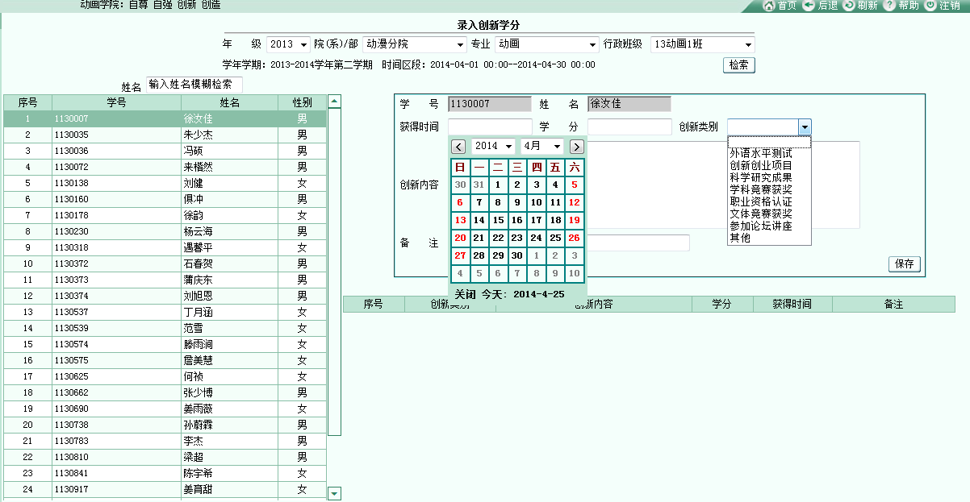Open the 帮助 help icon
Viewport: 970px width, 502px height.
(889, 6)
